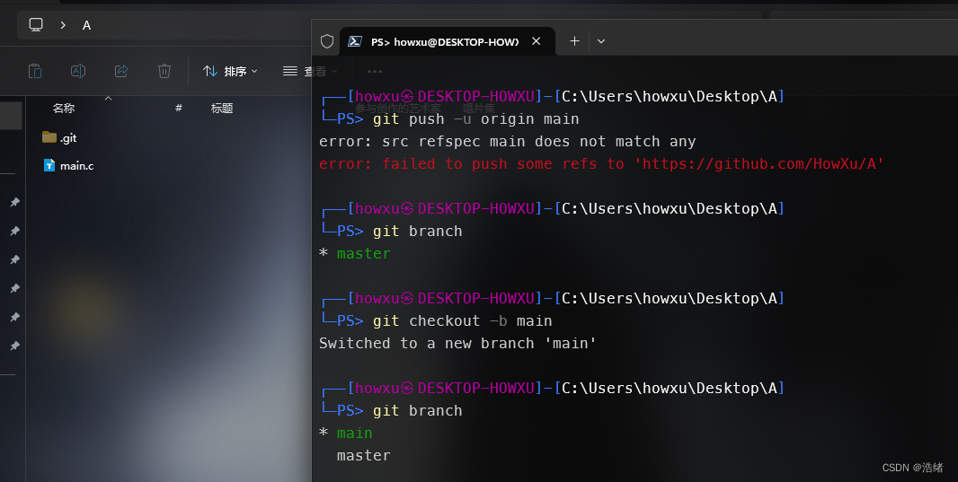
Task: Click folder A in the address breadcrumb
Action: pyautogui.click(x=87, y=25)
